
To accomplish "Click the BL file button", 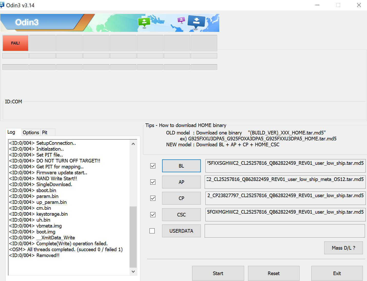I will pyautogui.click(x=181, y=166).
